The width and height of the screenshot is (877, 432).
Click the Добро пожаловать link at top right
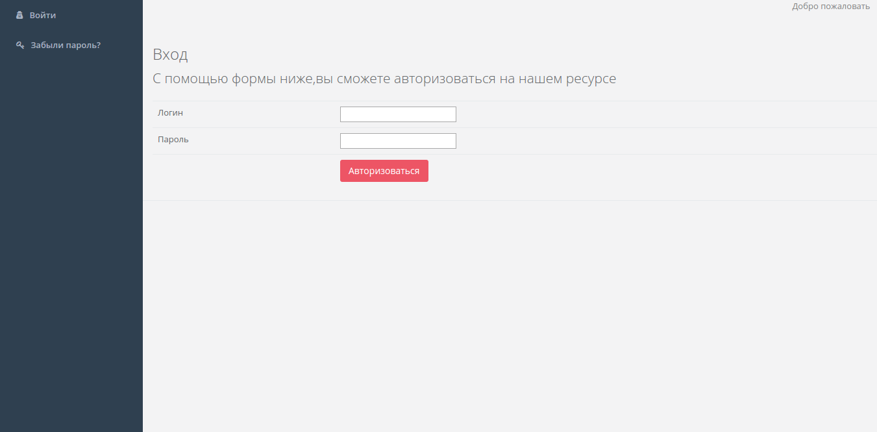[830, 6]
